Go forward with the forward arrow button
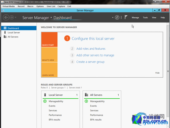This screenshot has height=128, width=170. (x=12, y=18)
